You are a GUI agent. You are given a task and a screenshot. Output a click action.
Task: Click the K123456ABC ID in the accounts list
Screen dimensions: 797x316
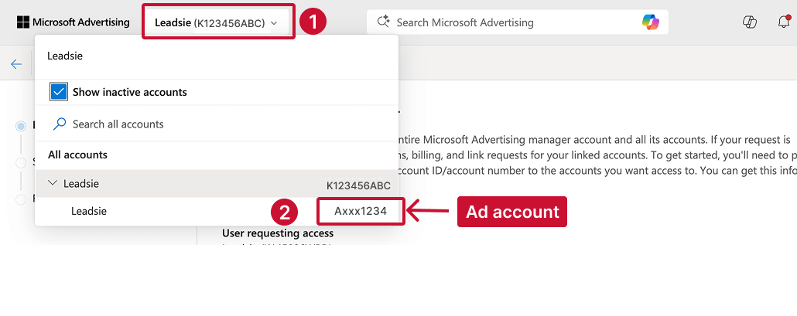click(x=358, y=185)
